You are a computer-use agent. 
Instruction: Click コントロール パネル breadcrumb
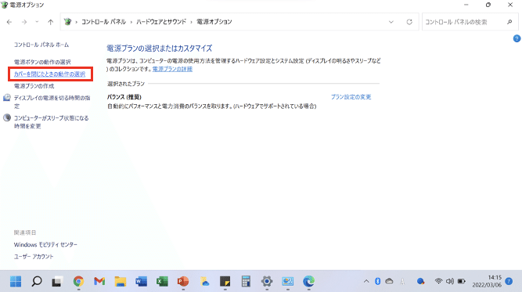click(x=103, y=22)
